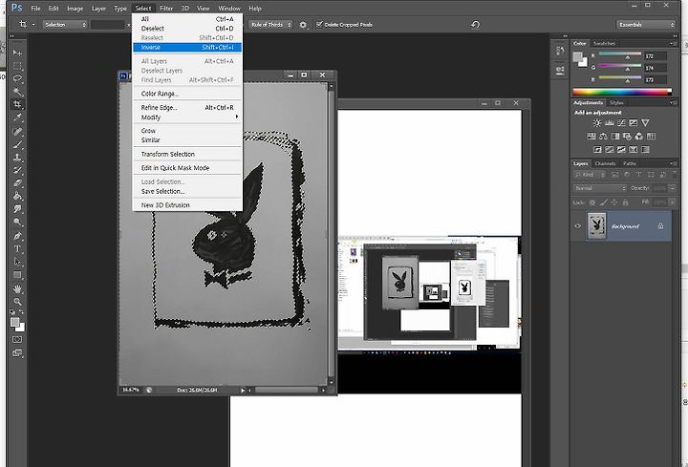The image size is (688, 467).
Task: Select the Crop tool in toolbox
Action: coord(17,104)
